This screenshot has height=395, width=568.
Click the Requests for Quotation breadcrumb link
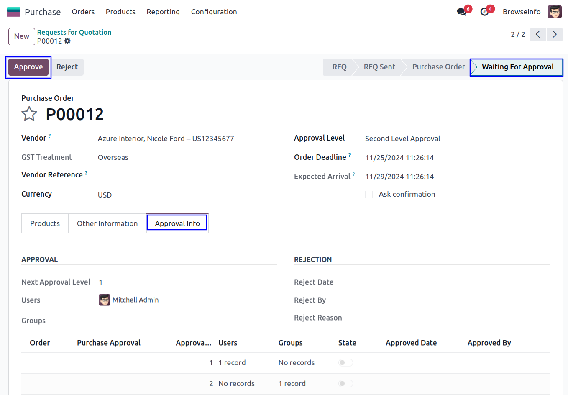[x=74, y=32]
